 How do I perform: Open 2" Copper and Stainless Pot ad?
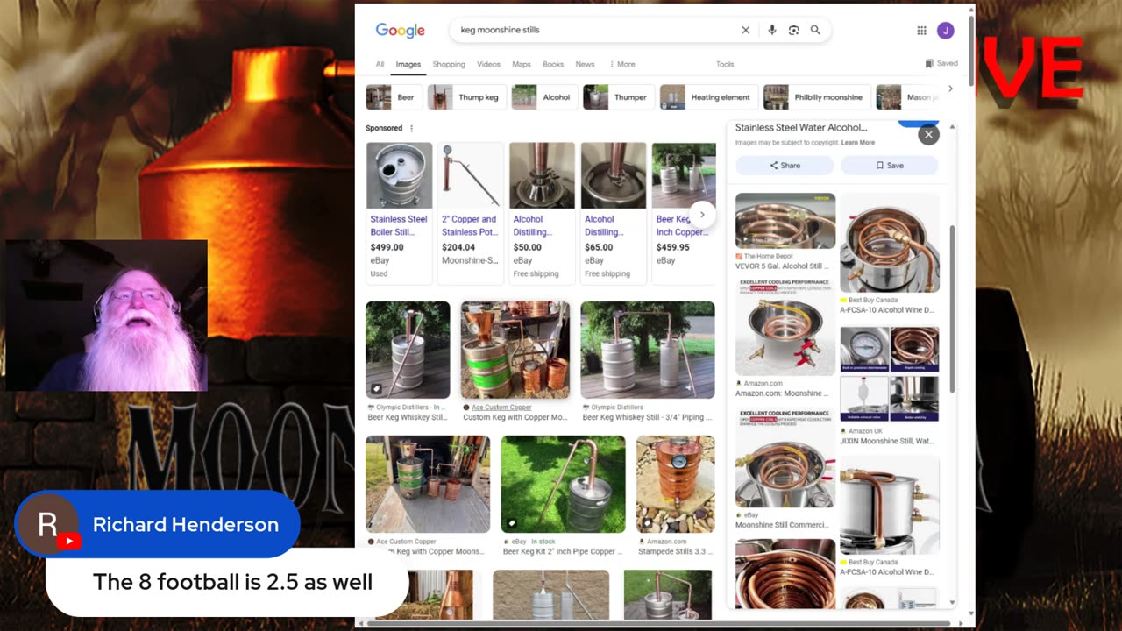coord(471,213)
